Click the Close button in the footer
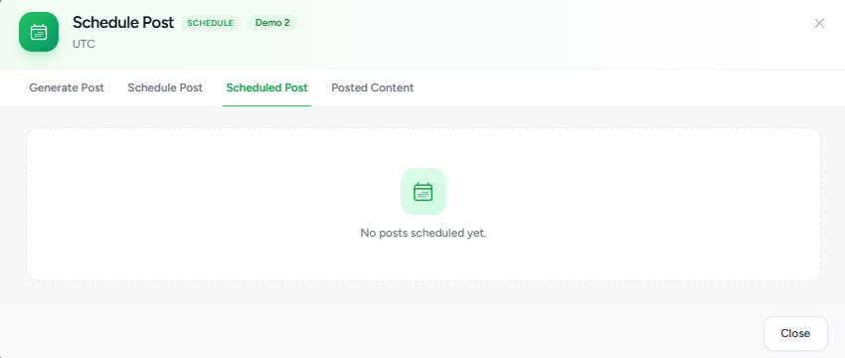 click(795, 333)
